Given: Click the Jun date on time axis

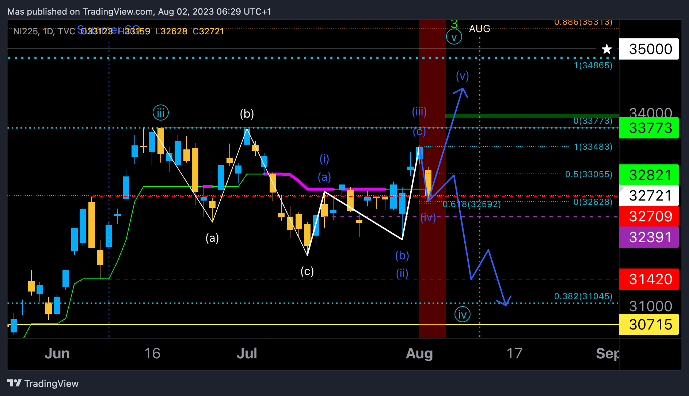Looking at the screenshot, I should pyautogui.click(x=57, y=354).
